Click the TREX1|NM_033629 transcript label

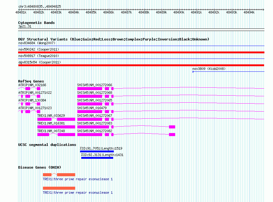point(51,116)
